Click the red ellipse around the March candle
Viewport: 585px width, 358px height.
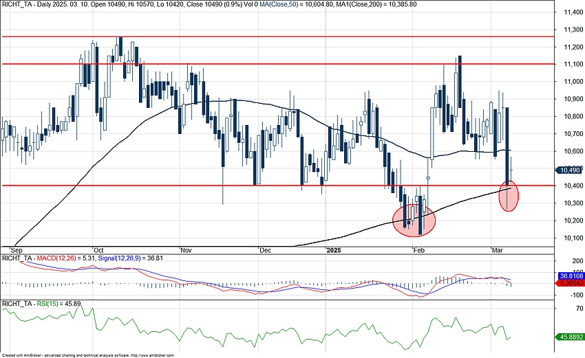pyautogui.click(x=507, y=194)
